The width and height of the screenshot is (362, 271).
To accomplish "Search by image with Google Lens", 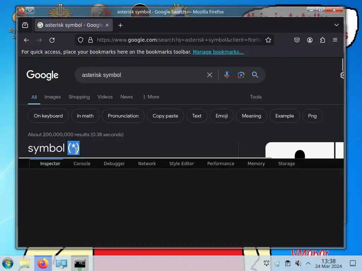I will 241,75.
